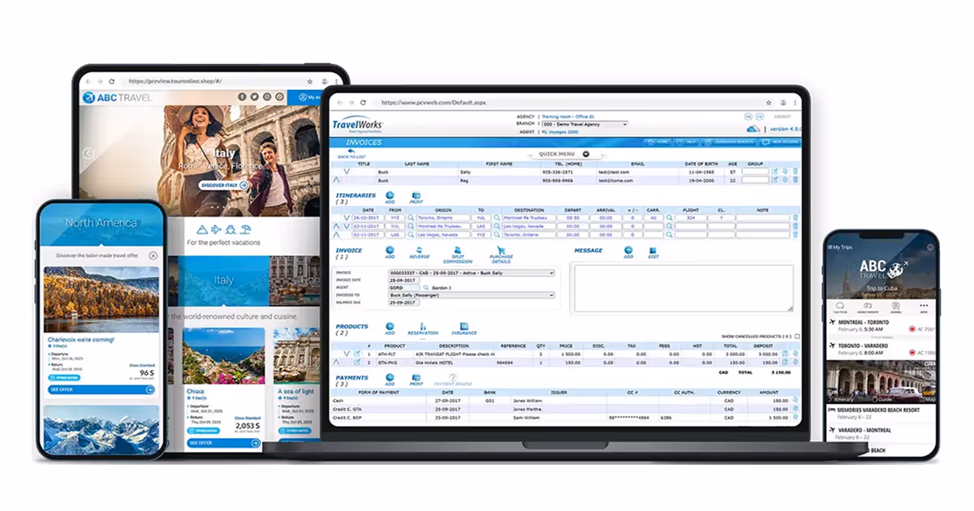
Task: Click the Invoice Date field
Action: [x=404, y=280]
